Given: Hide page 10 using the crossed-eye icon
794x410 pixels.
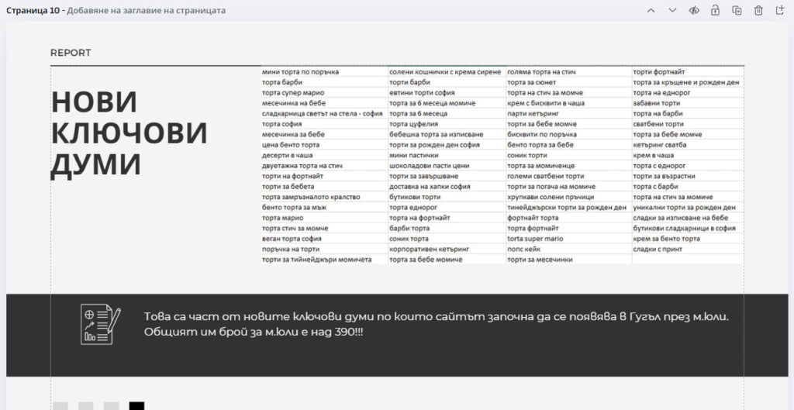Looking at the screenshot, I should click(x=694, y=10).
